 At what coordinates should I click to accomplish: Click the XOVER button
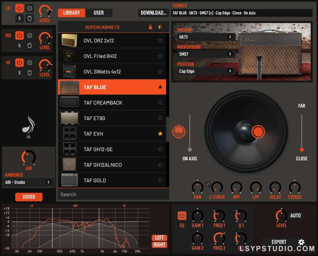click(x=29, y=197)
